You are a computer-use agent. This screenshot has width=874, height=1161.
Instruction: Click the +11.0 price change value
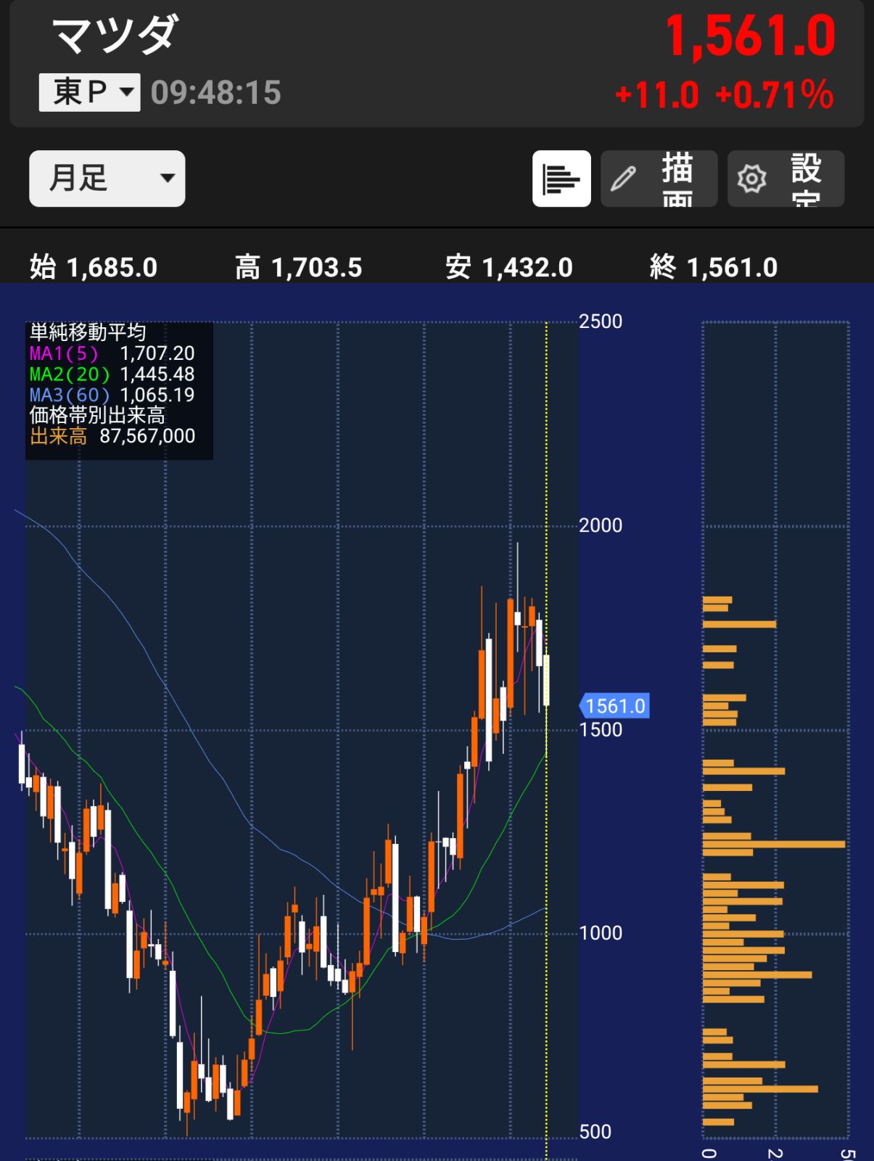pyautogui.click(x=656, y=95)
